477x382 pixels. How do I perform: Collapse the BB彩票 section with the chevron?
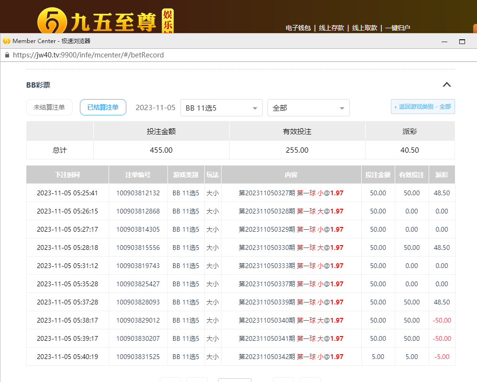pos(446,85)
